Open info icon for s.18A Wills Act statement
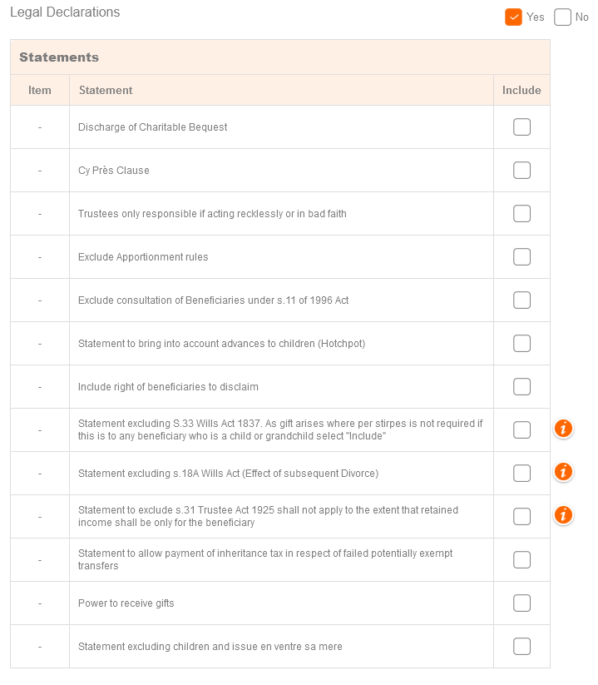This screenshot has height=685, width=598. (563, 473)
